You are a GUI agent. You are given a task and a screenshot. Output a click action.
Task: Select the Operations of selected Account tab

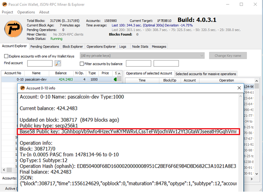click(149, 73)
